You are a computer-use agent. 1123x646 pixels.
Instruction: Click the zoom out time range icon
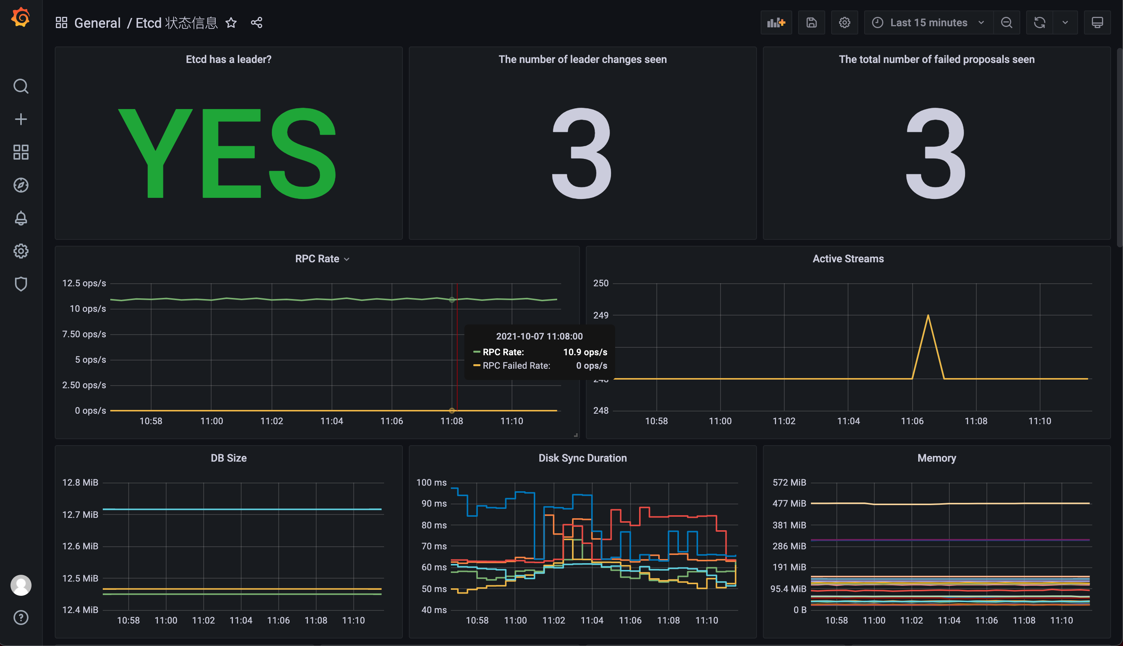[1007, 22]
